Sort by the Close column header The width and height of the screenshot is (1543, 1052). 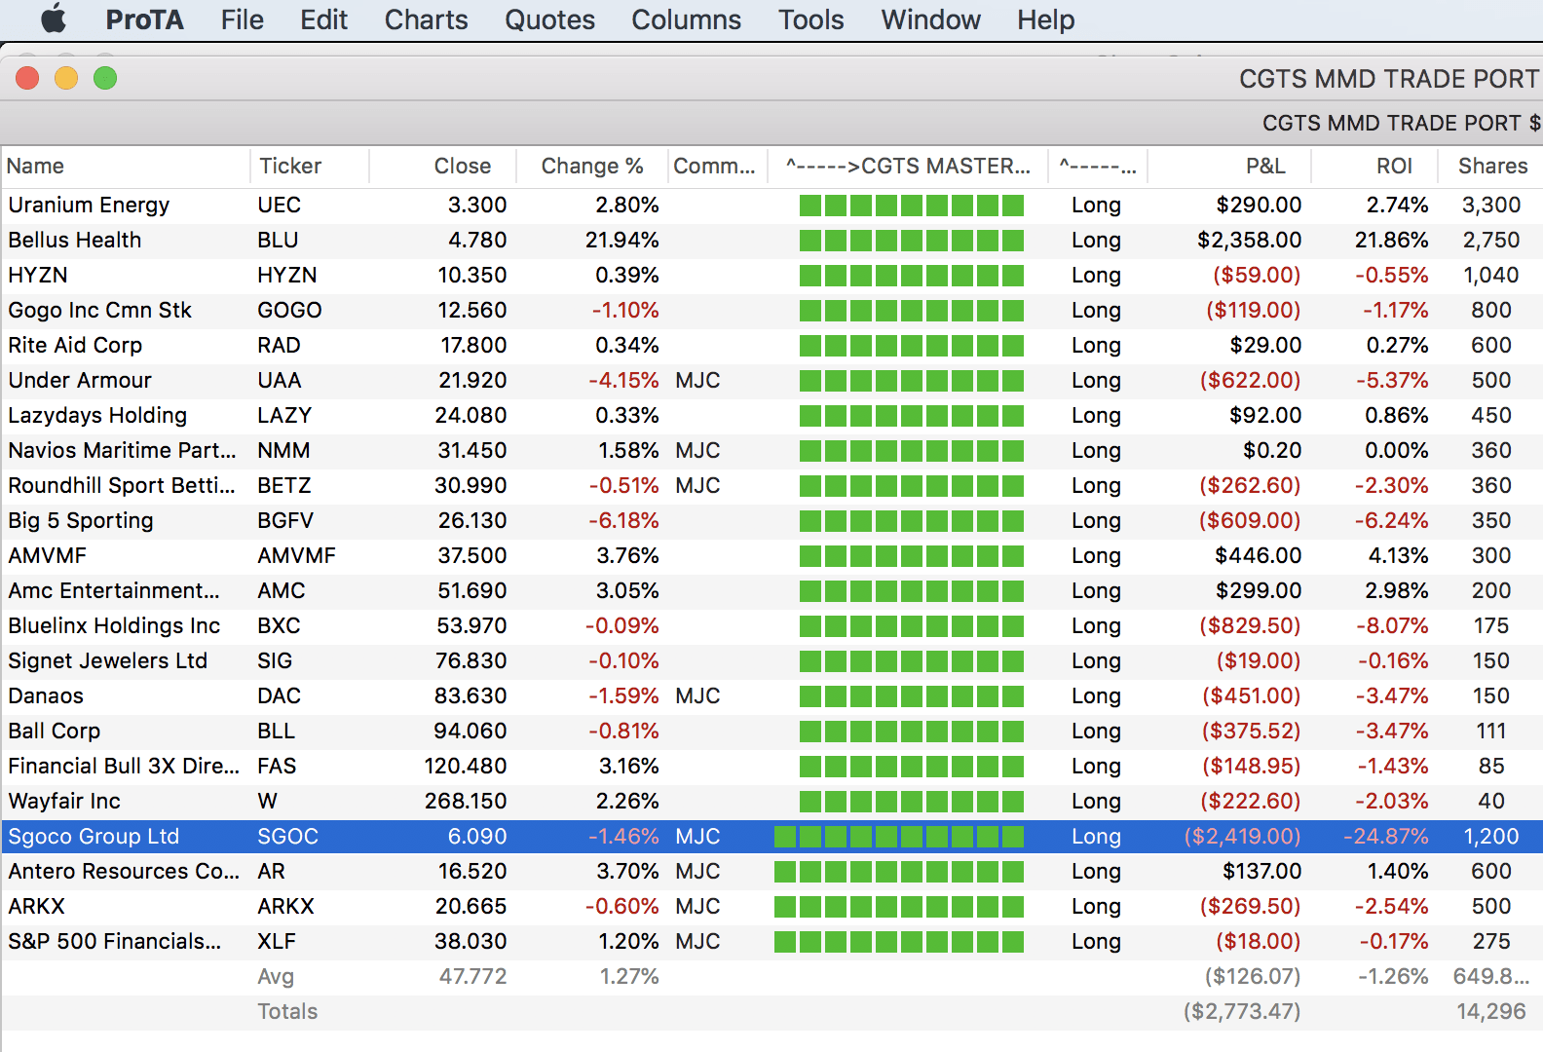(442, 166)
